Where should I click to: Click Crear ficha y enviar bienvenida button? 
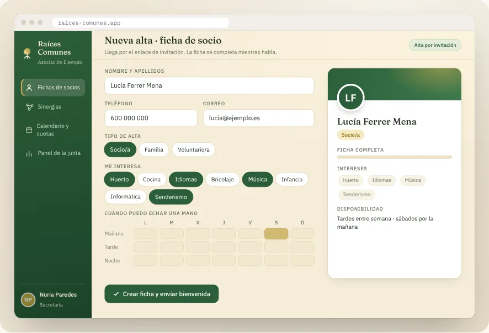(x=162, y=294)
